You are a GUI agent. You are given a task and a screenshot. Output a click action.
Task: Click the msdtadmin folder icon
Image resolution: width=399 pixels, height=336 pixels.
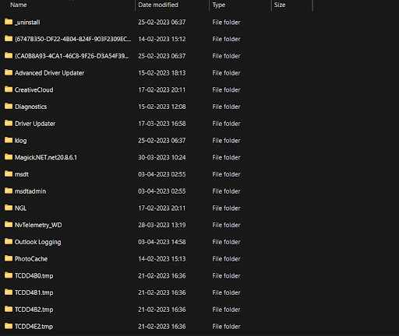click(x=9, y=191)
